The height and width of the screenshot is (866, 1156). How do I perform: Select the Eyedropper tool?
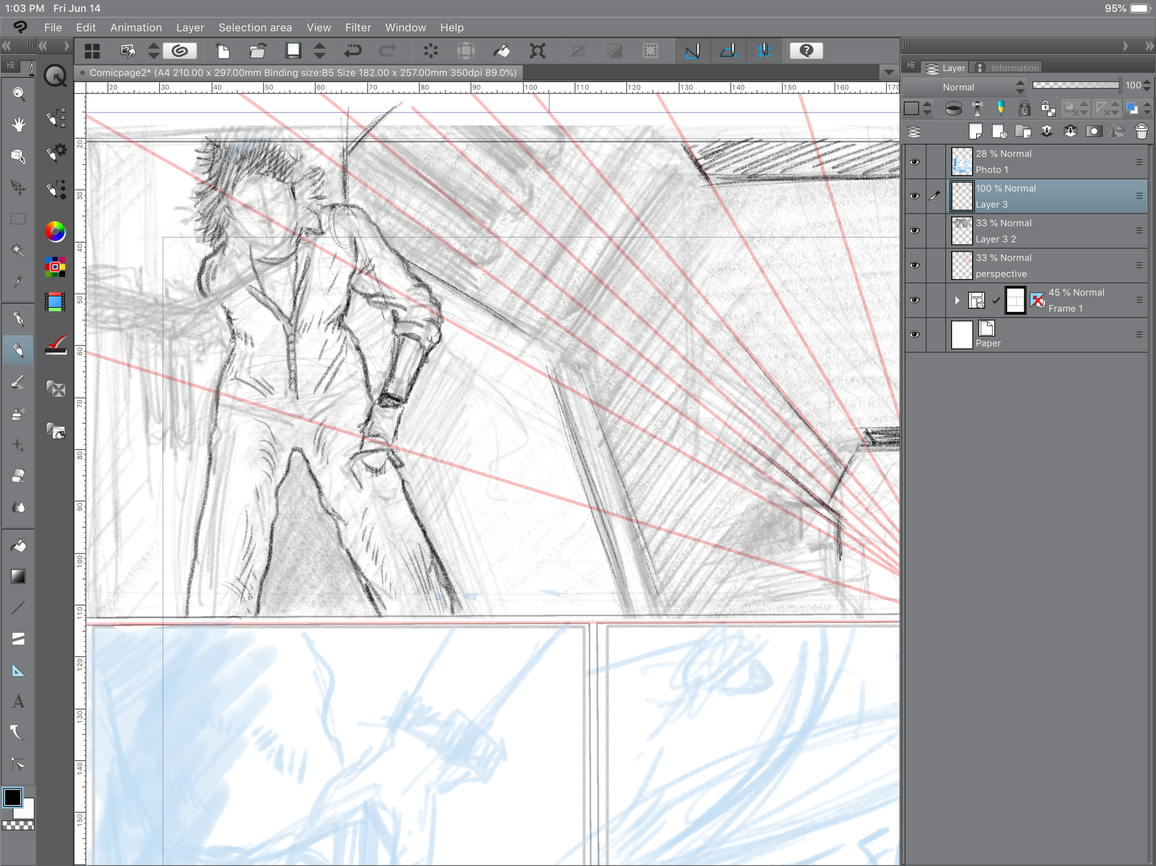click(x=18, y=281)
